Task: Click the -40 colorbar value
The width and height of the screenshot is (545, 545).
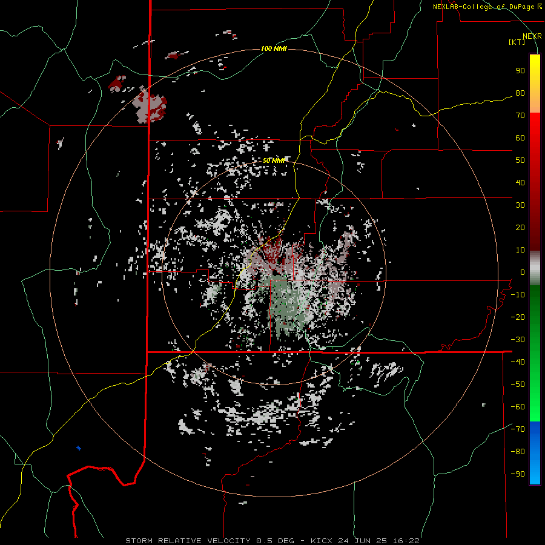Action: [x=518, y=362]
